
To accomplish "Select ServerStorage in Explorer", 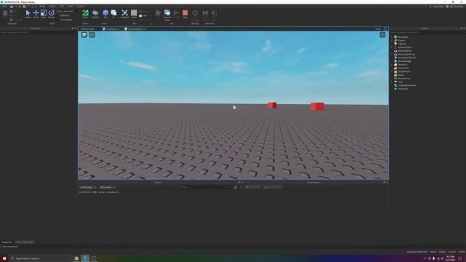I will [x=405, y=61].
